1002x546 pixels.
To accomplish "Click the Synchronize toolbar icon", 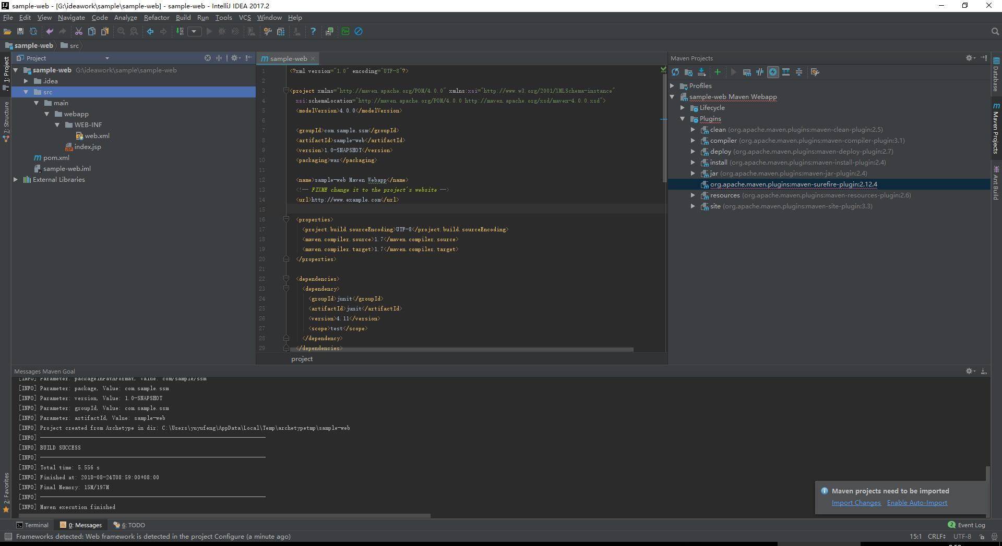I will (x=33, y=31).
